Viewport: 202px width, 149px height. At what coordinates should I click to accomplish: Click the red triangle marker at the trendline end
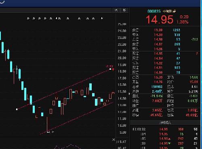coord(113,69)
